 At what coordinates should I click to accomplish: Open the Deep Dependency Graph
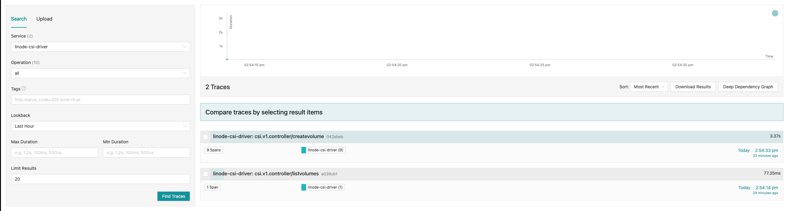click(748, 87)
